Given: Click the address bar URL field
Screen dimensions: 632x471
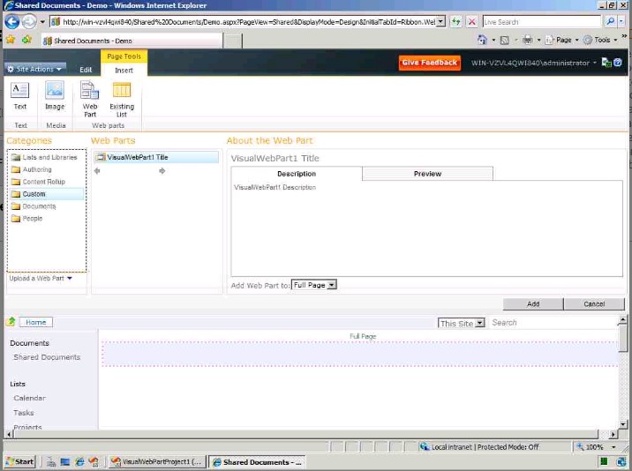Looking at the screenshot, I should 244,22.
